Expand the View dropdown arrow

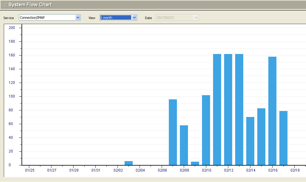point(134,18)
